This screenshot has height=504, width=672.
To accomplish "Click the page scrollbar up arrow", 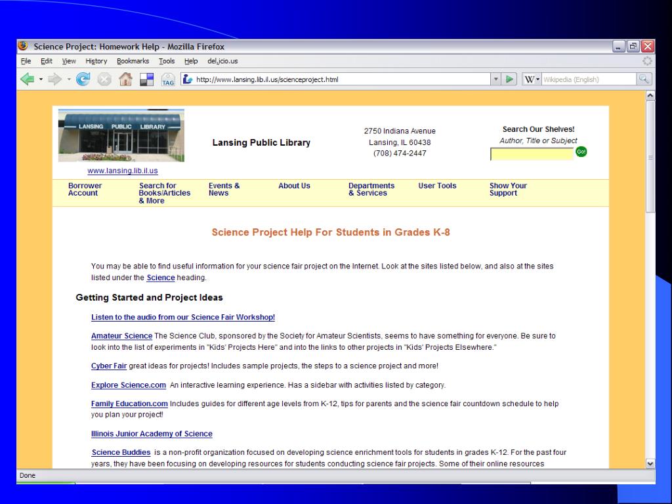I will tap(650, 96).
